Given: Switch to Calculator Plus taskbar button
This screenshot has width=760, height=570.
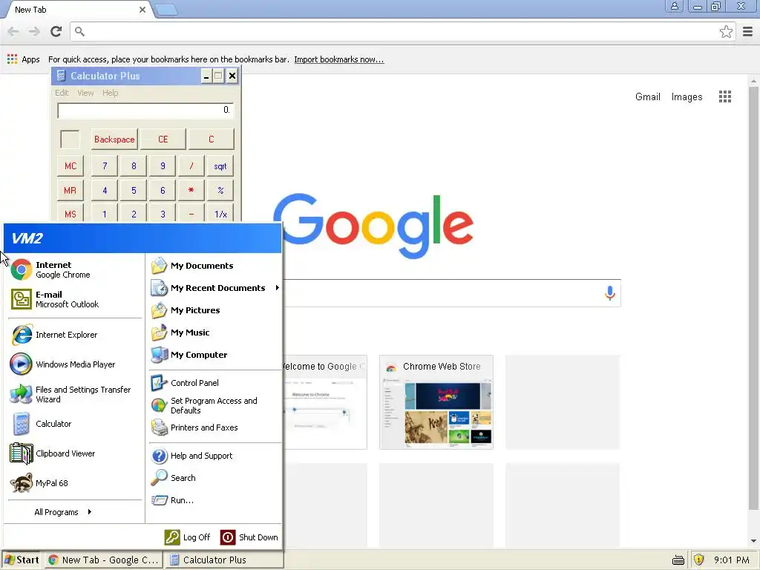Looking at the screenshot, I should click(x=224, y=560).
